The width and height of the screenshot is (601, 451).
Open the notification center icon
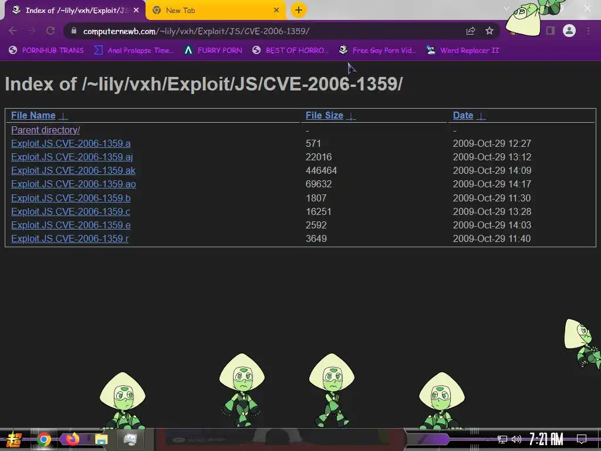tap(582, 439)
